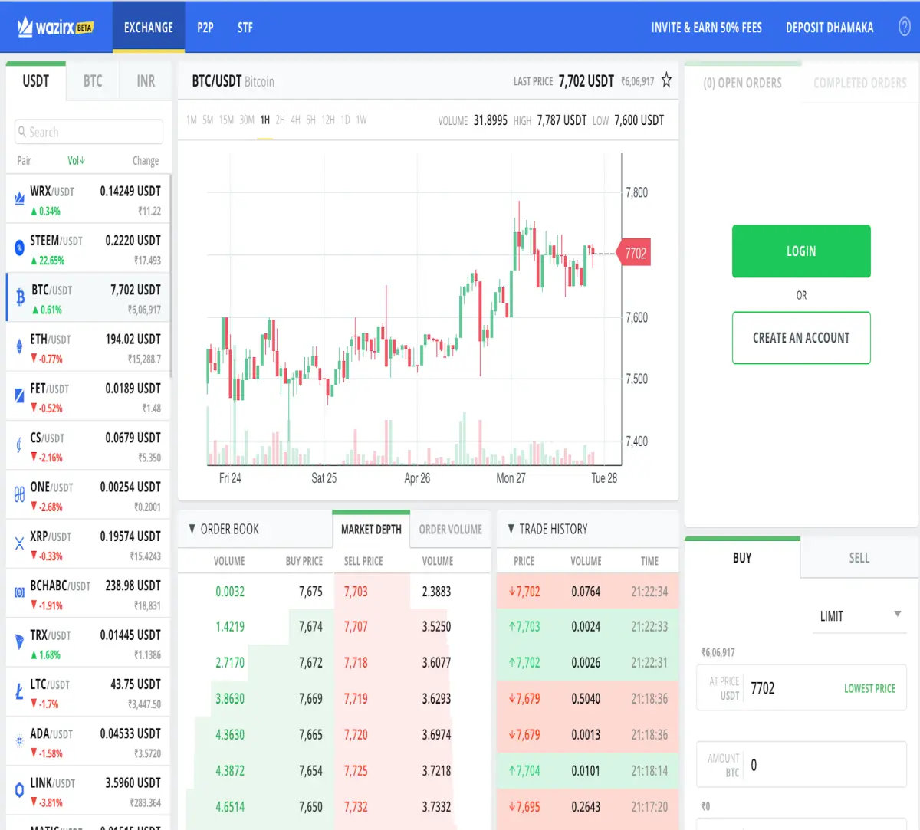Set chart interval to 1W

pyautogui.click(x=361, y=120)
